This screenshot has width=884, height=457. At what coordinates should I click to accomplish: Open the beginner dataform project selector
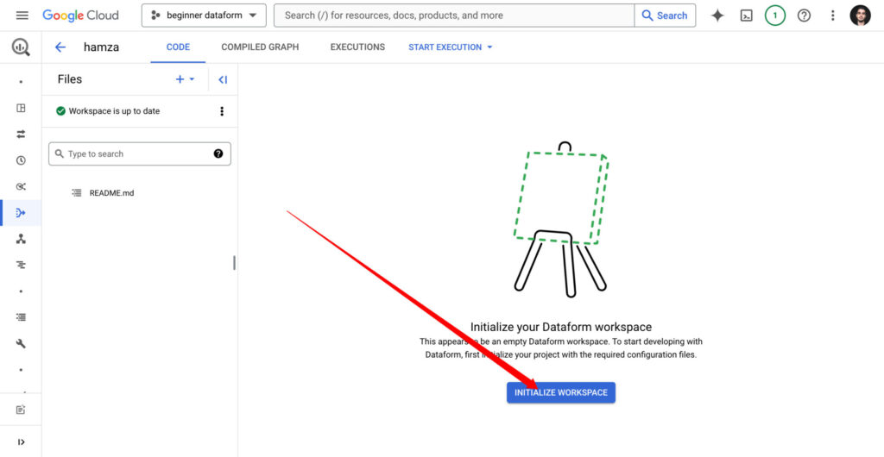[204, 16]
